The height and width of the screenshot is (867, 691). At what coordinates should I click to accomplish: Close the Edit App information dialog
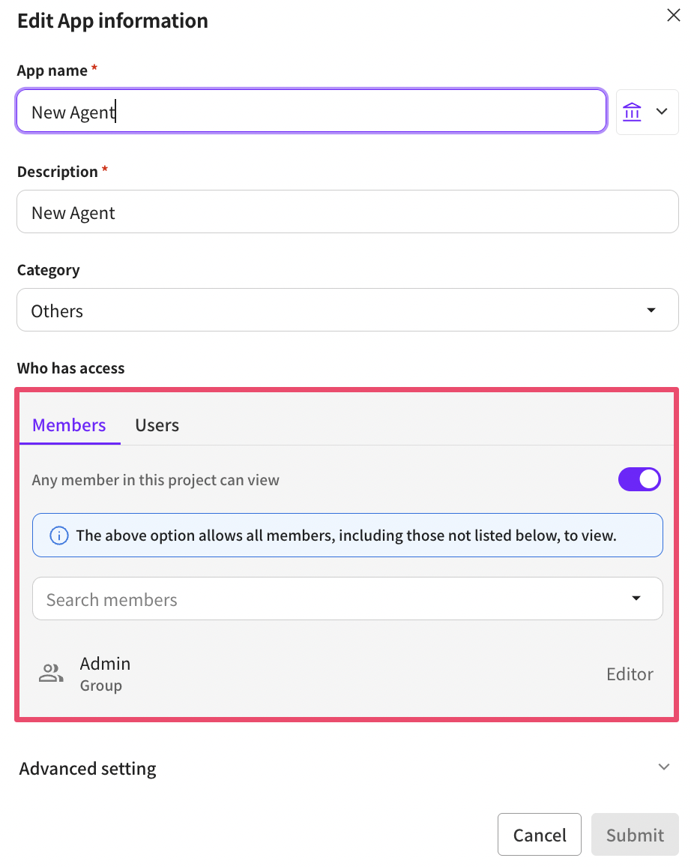tap(674, 16)
